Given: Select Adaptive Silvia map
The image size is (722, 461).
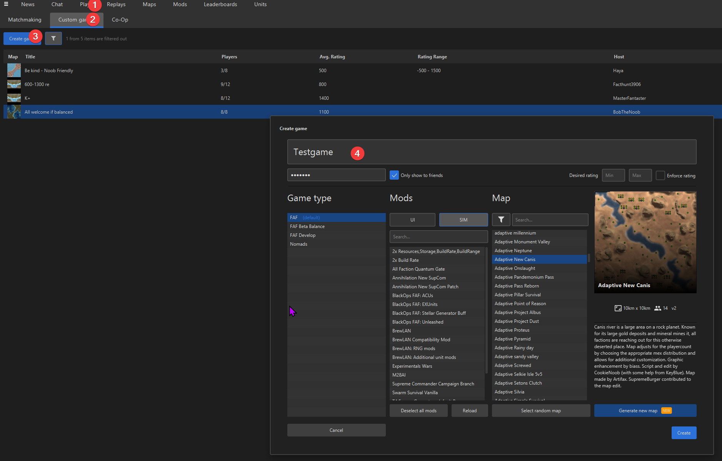Looking at the screenshot, I should (539, 392).
